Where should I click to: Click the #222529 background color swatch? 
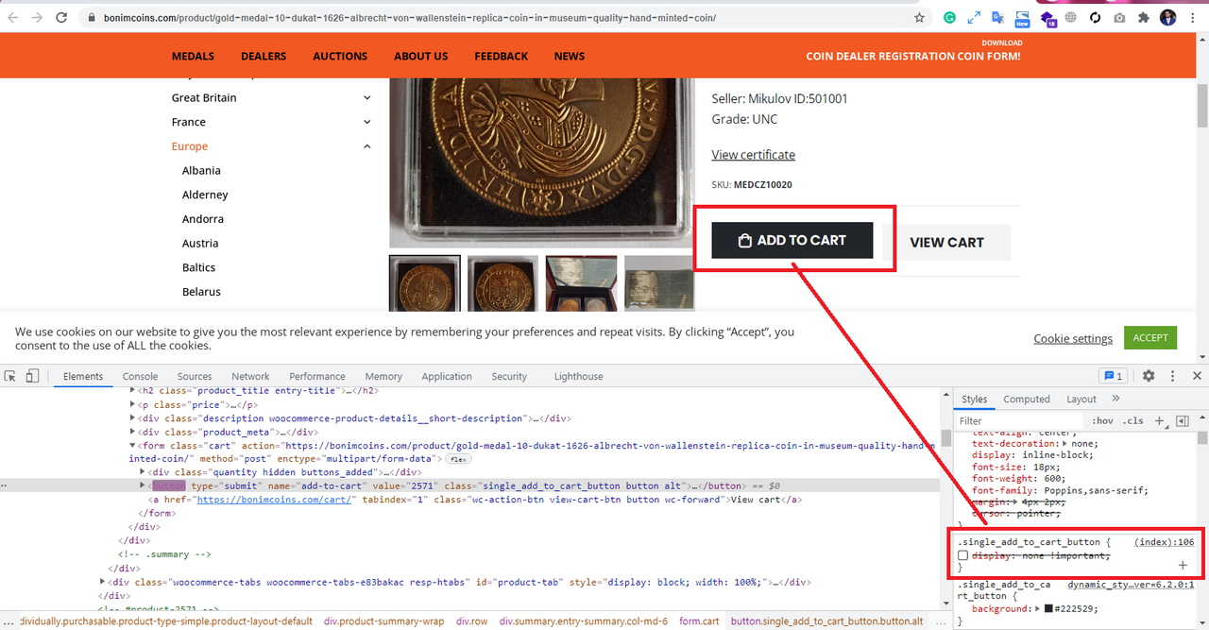1050,609
